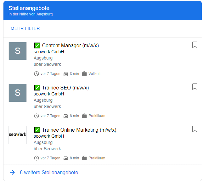Open MEHR FILTER options
Image resolution: width=203 pixels, height=183 pixels.
point(25,28)
